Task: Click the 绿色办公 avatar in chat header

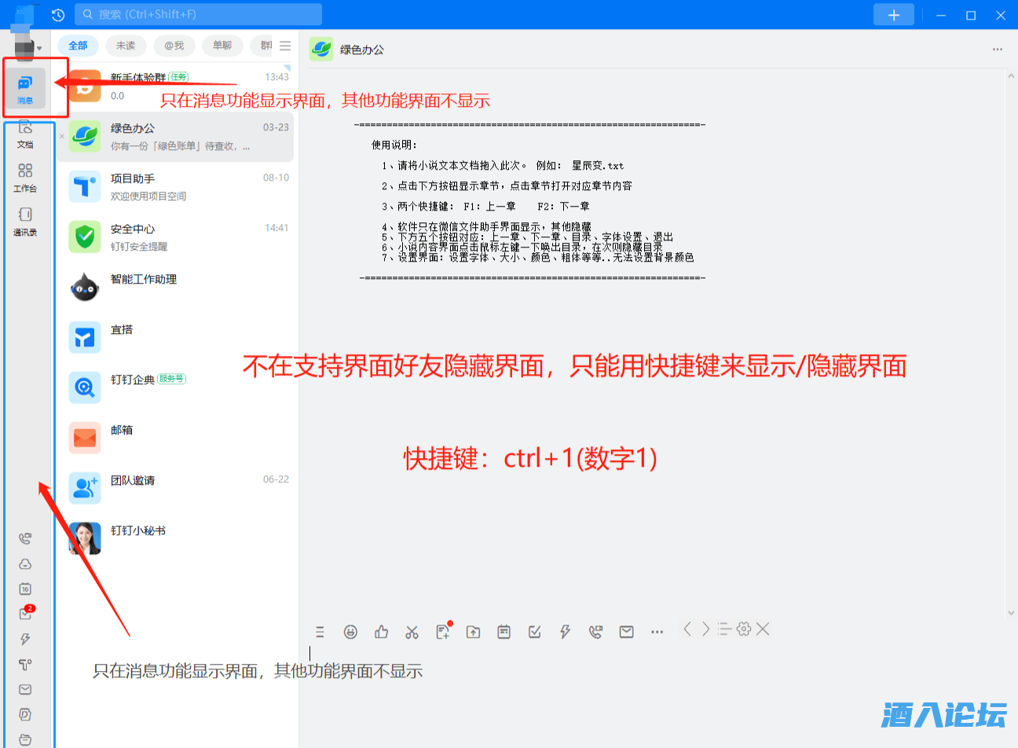Action: (x=321, y=49)
